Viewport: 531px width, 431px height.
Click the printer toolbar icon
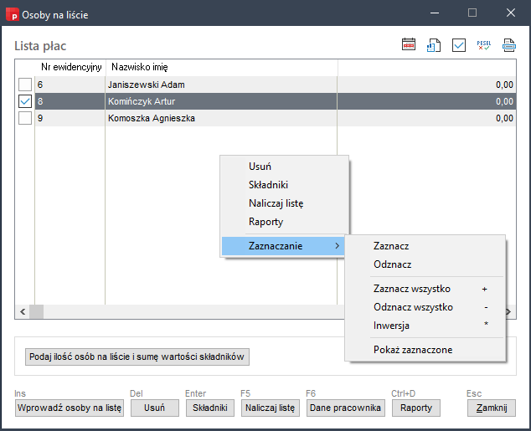click(508, 45)
